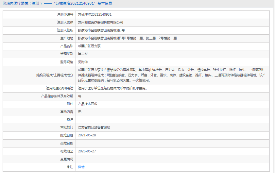Click the label 结构及组成/主要组成成分
275x173 pixels.
(55, 75)
